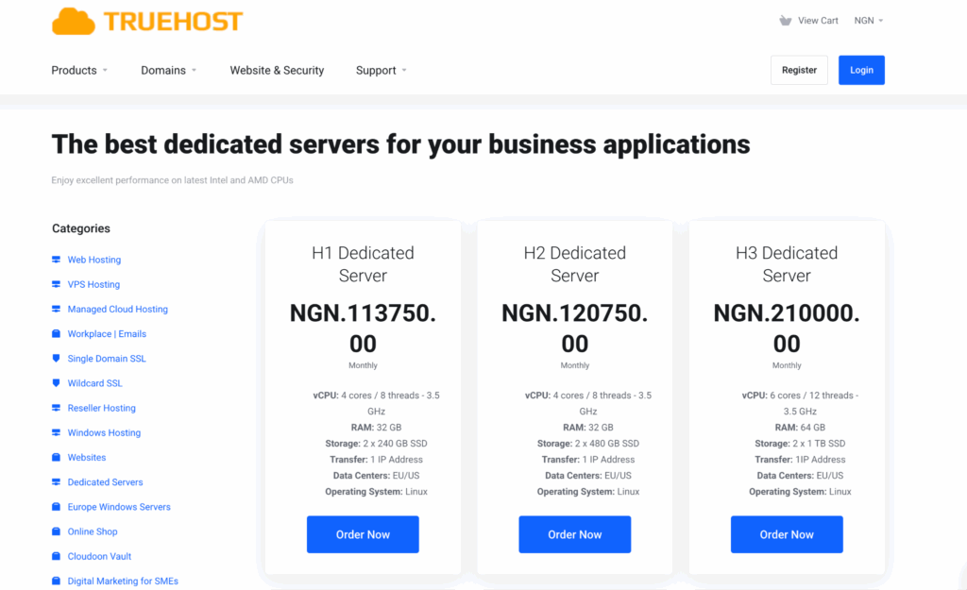Screen dimensions: 967x590
Task: Click the H2 Dedicated Server title
Action: pyautogui.click(x=575, y=264)
